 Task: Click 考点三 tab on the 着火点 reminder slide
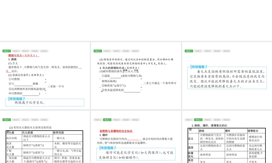click(208, 51)
